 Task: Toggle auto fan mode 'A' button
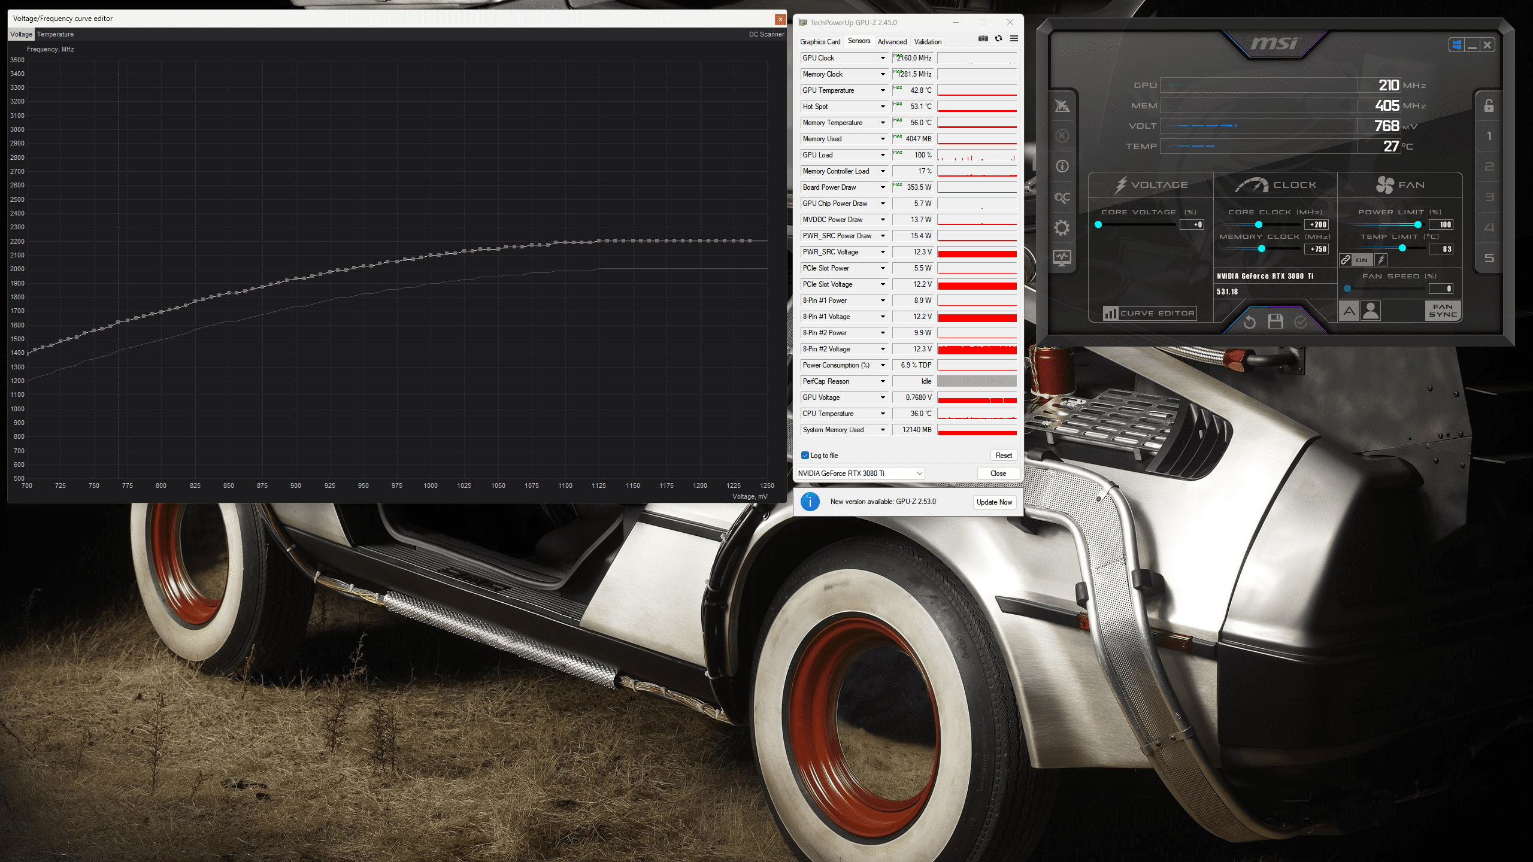1349,311
